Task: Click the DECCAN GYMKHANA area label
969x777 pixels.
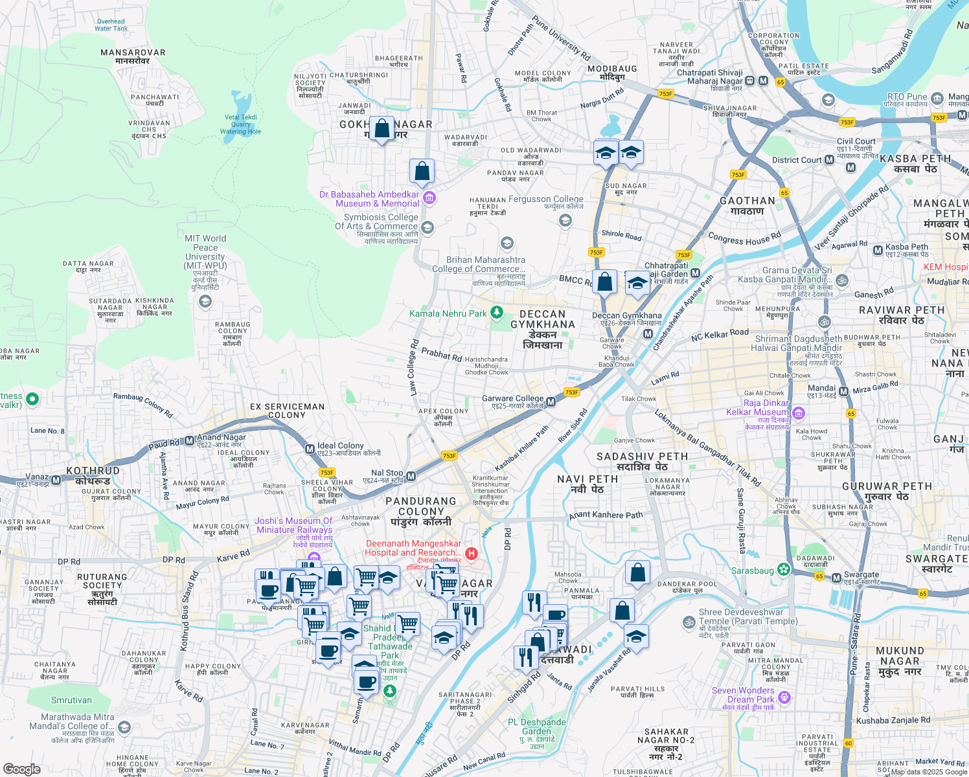Action: (543, 319)
